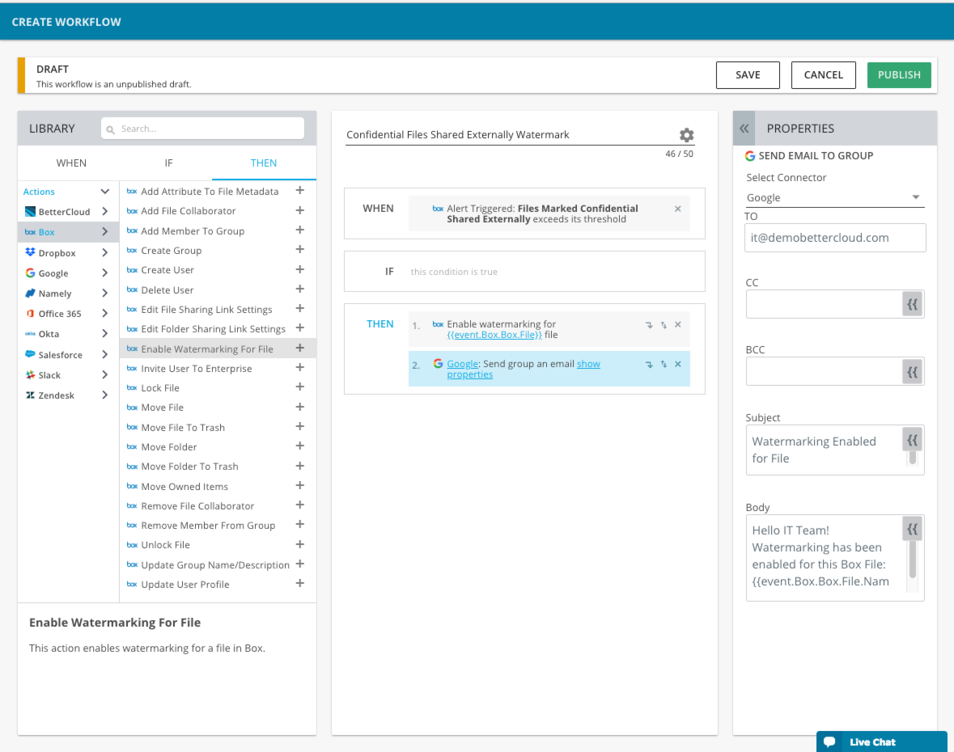Open Live Chat bubble

[882, 741]
